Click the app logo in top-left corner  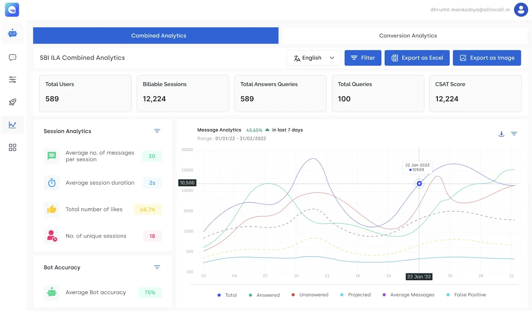(12, 10)
